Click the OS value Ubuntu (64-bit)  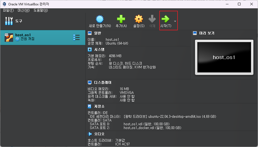tap(117, 43)
